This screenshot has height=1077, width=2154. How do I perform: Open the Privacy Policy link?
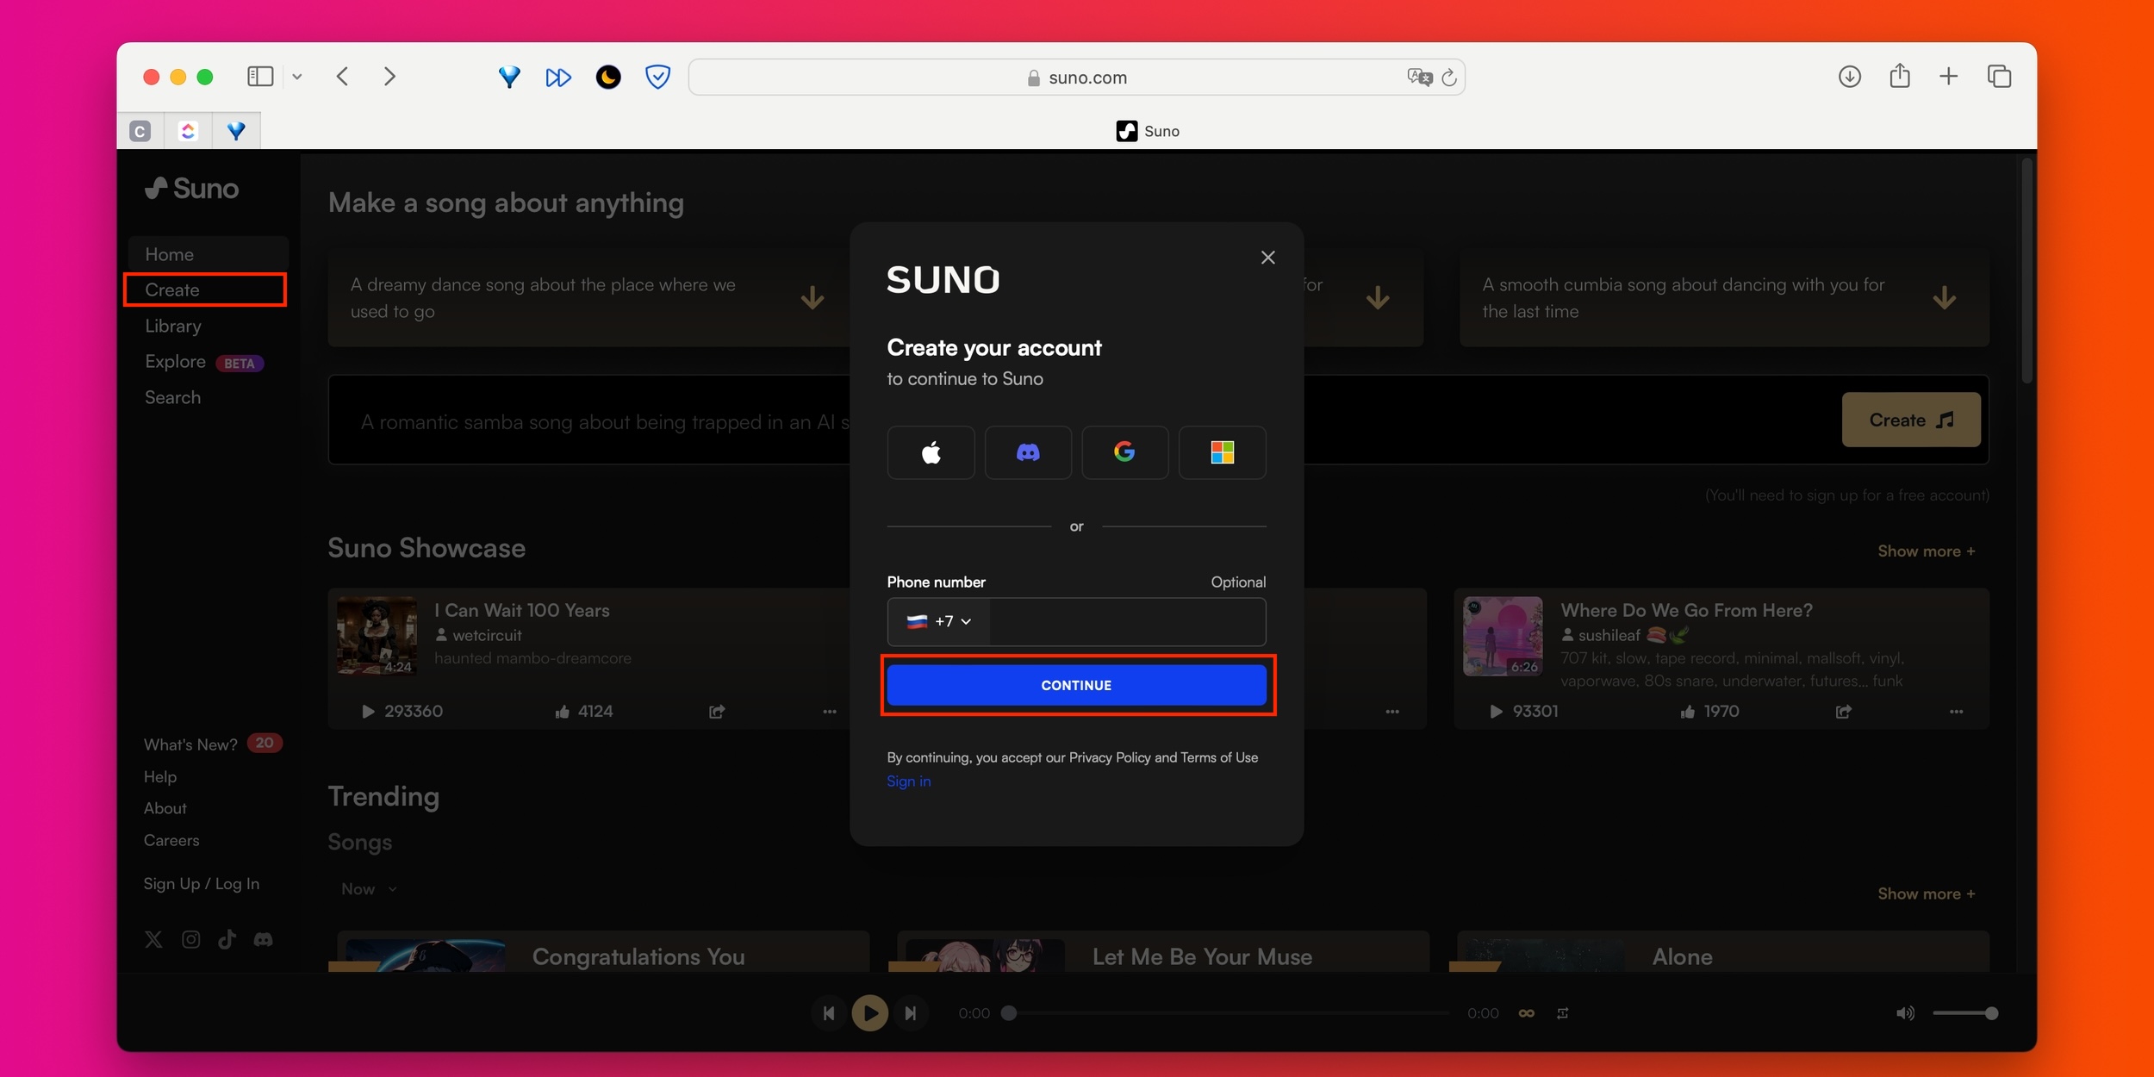pyautogui.click(x=1110, y=757)
